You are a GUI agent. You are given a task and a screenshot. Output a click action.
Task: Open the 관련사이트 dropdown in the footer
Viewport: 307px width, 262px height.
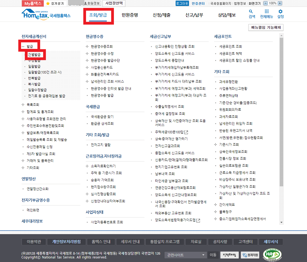[185, 255]
